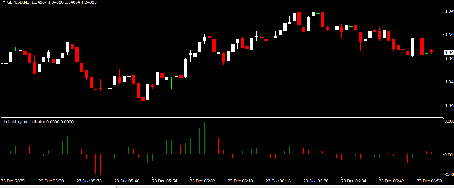Click the 23 Dec 05:38 time label
The height and width of the screenshot is (188, 454).
[x=90, y=181]
